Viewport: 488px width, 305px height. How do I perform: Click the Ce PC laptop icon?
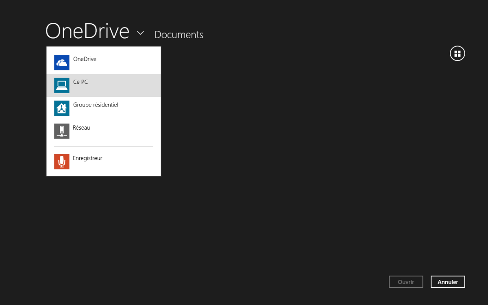pyautogui.click(x=62, y=85)
